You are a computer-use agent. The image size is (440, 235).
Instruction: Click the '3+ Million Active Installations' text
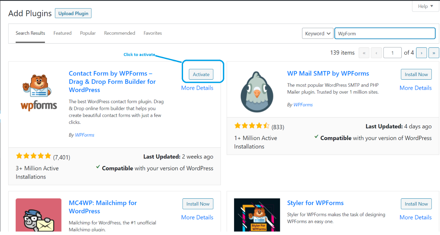[37, 172]
